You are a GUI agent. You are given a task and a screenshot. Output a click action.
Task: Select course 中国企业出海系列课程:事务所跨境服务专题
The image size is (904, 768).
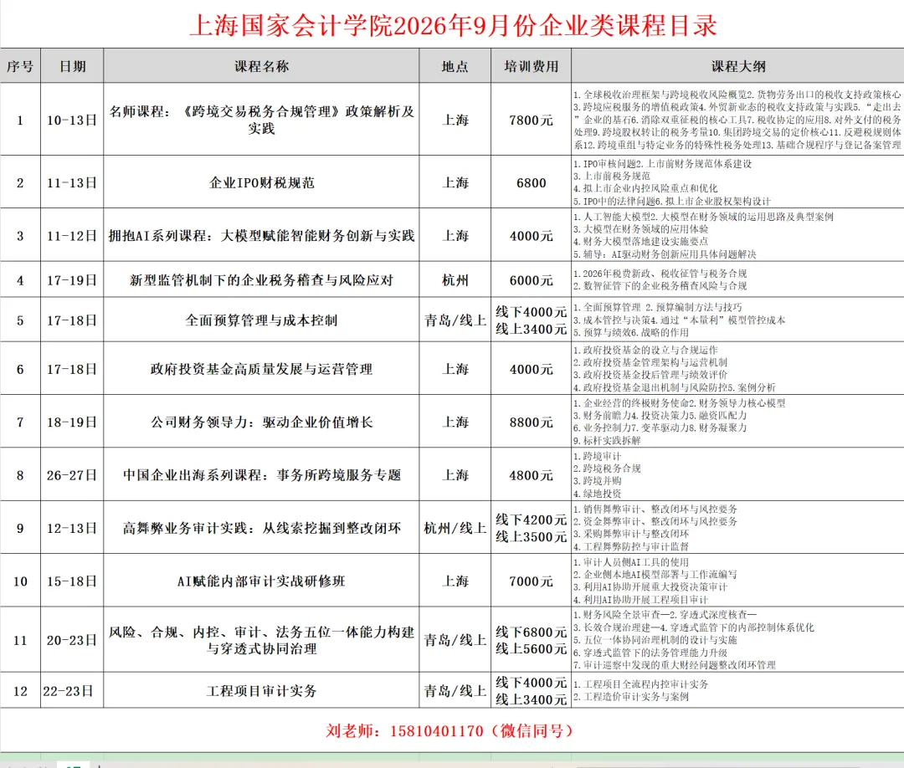pos(261,474)
